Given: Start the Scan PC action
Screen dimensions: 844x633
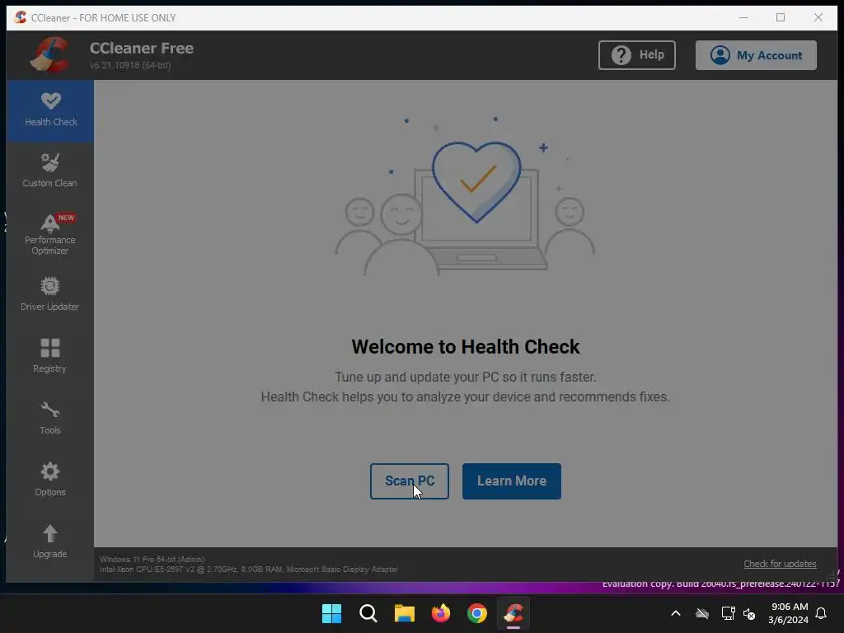Looking at the screenshot, I should 409,481.
